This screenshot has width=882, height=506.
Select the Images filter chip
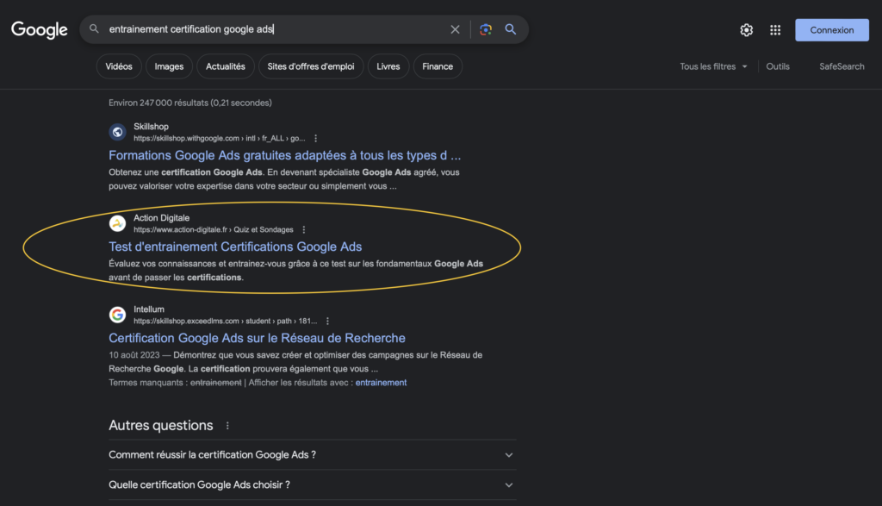point(169,66)
